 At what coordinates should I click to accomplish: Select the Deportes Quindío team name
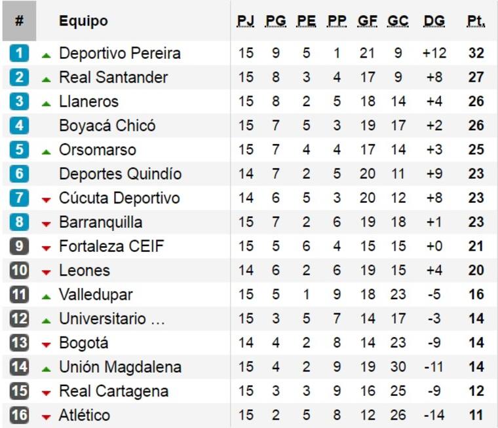120,174
